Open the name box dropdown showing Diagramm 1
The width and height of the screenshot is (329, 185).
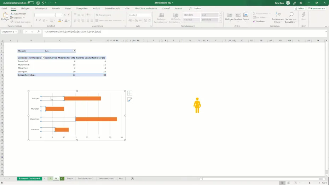pyautogui.click(x=16, y=31)
